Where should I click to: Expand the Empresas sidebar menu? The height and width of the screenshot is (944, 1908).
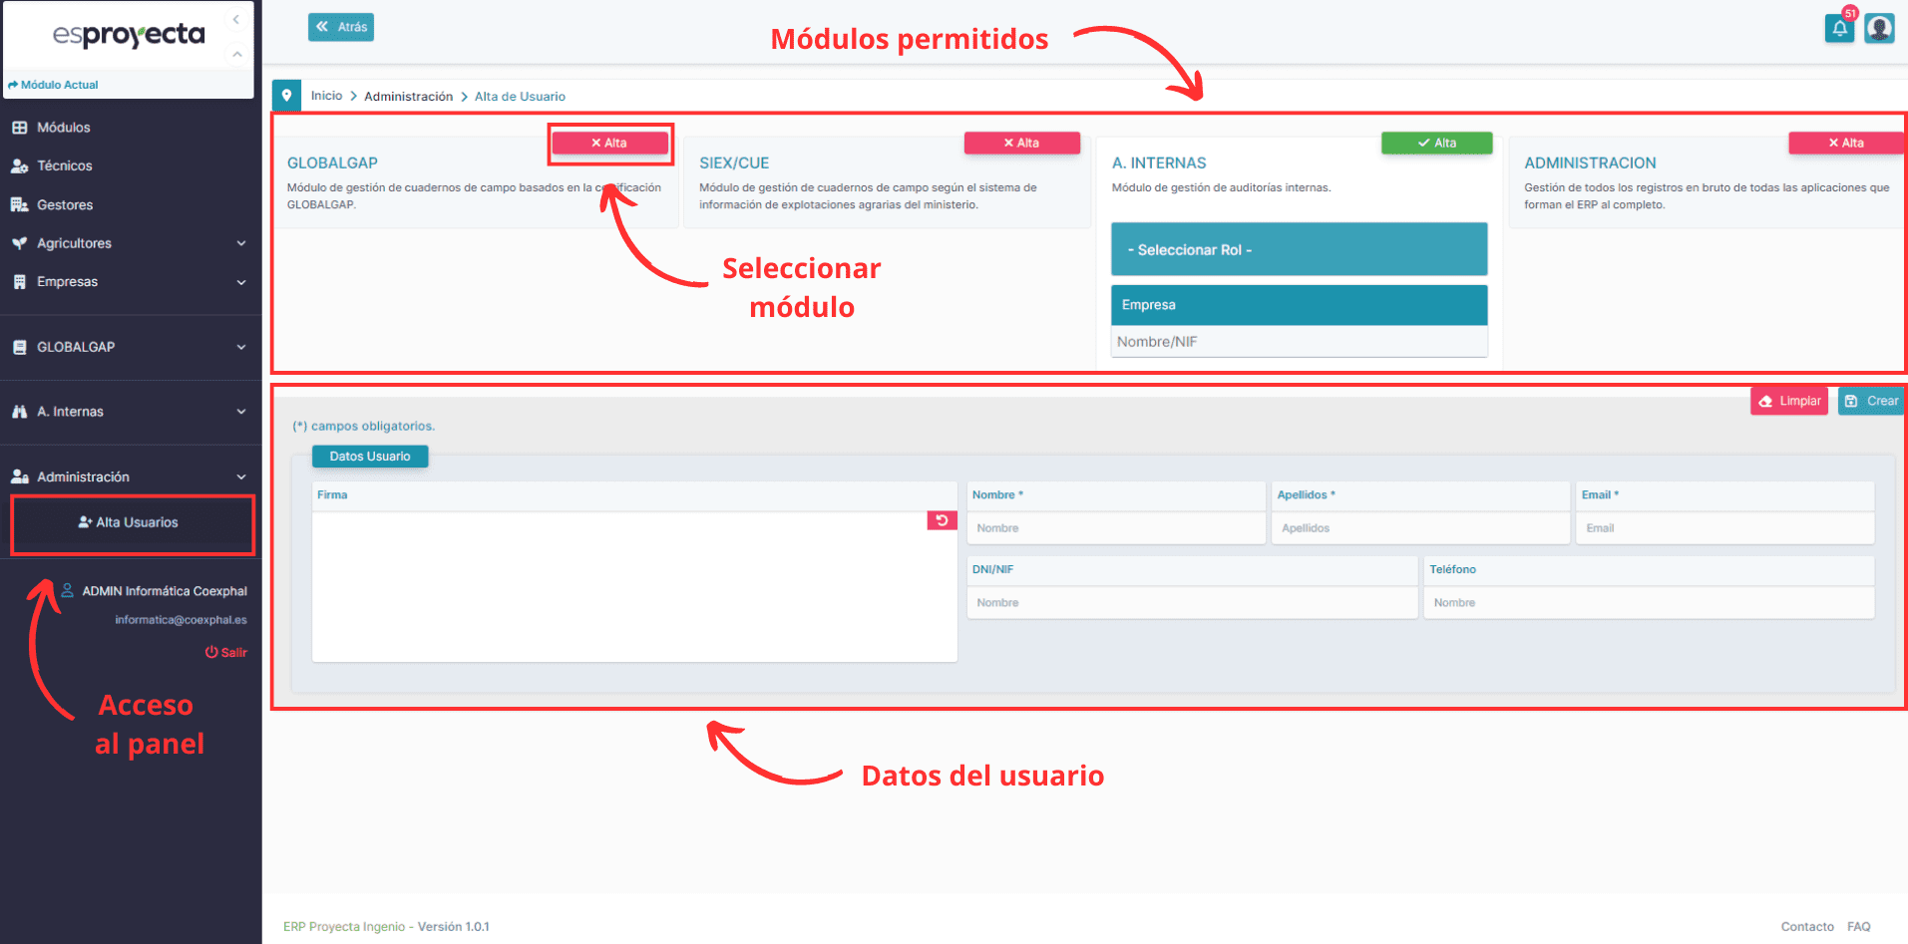point(240,282)
